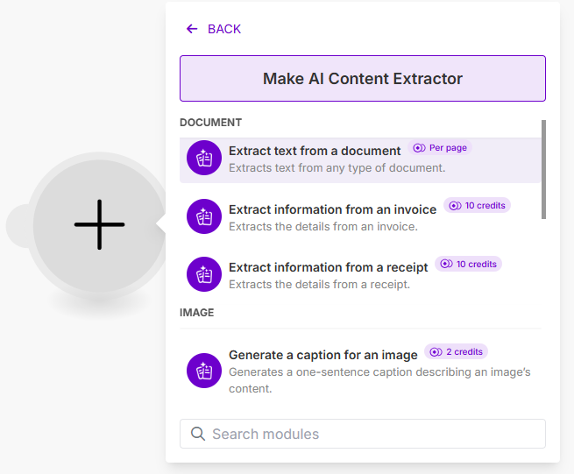Click the back arrow icon

pyautogui.click(x=192, y=29)
